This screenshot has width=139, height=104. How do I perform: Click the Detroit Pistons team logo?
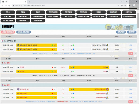[x=107, y=89]
